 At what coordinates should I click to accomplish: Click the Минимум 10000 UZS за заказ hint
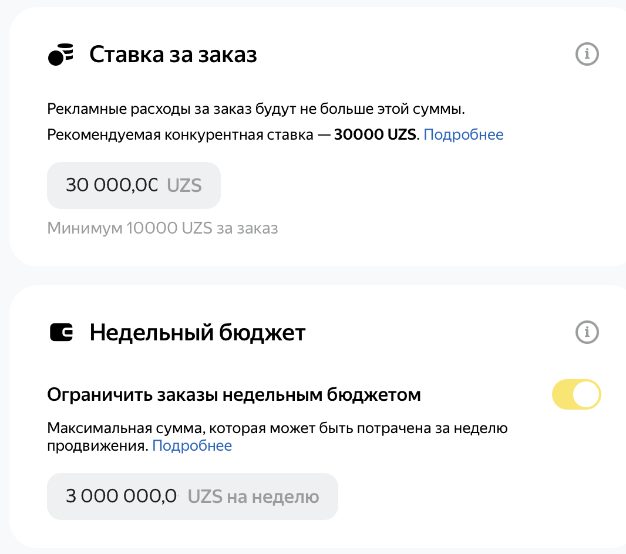163,228
